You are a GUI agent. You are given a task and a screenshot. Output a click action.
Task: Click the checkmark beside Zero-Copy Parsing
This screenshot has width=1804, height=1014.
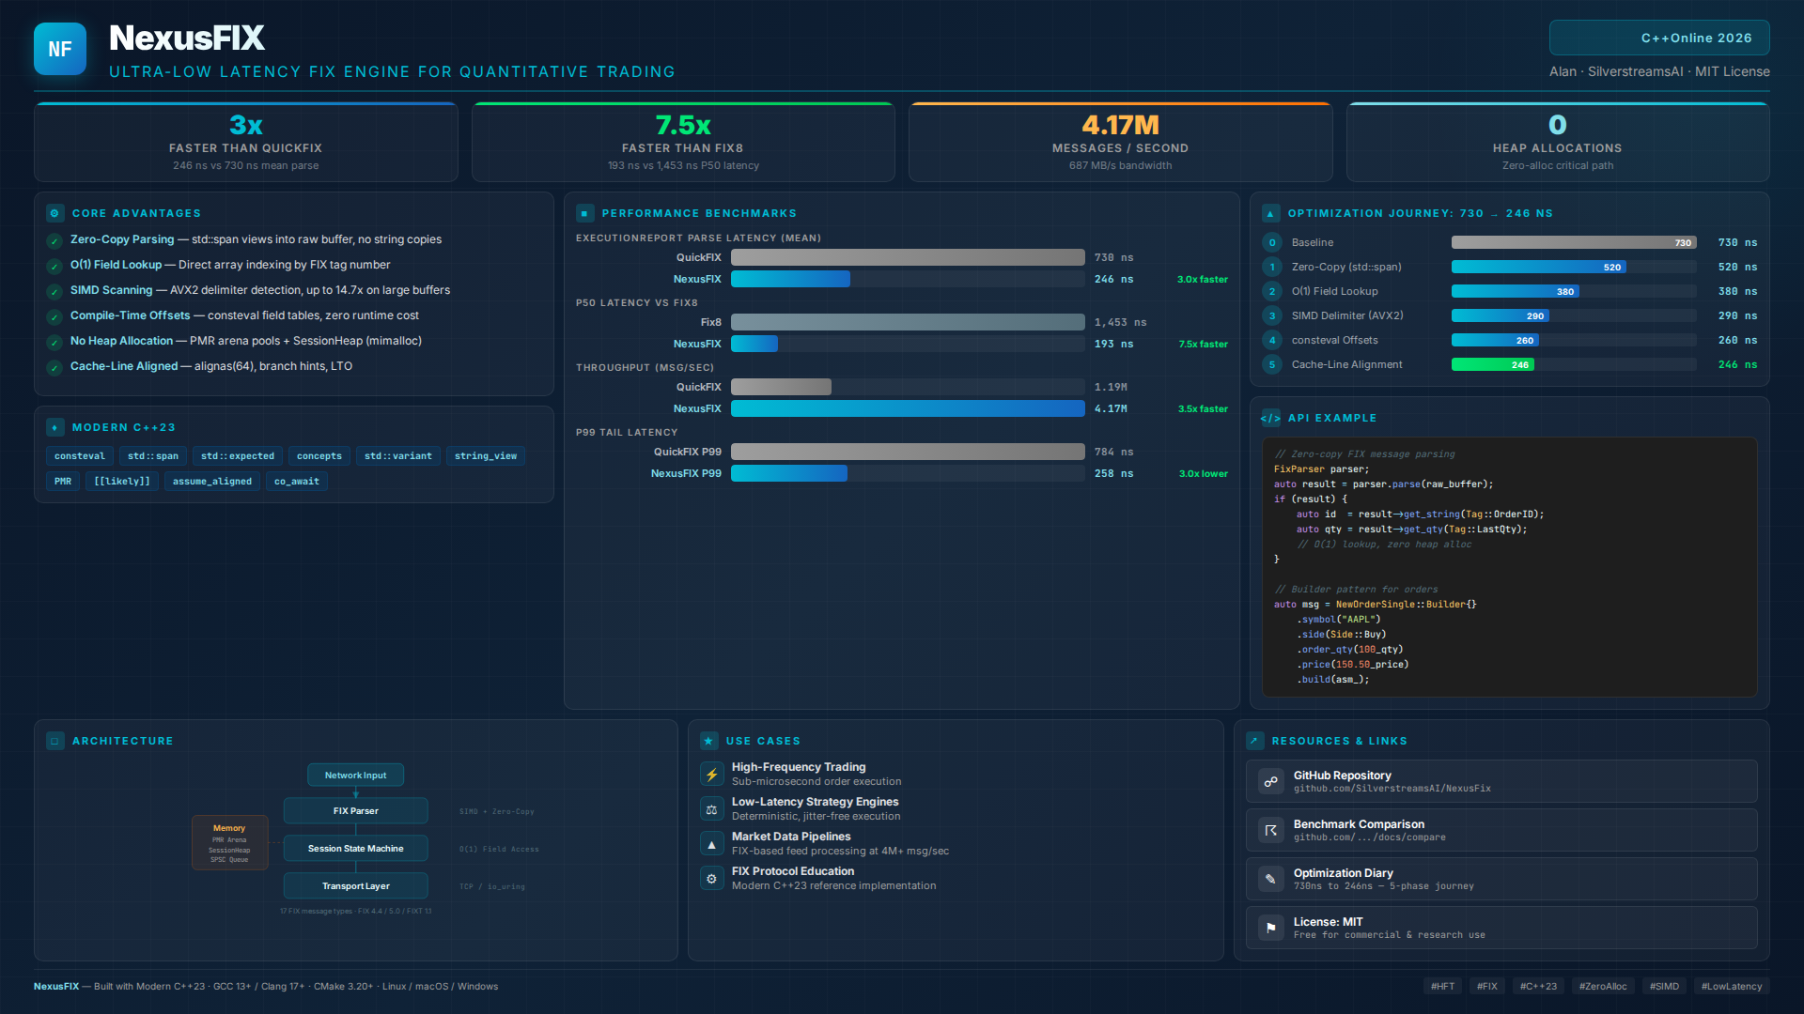coord(55,240)
